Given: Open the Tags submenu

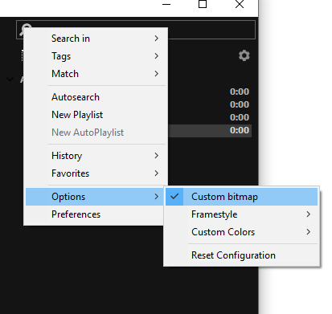Looking at the screenshot, I should tap(96, 56).
